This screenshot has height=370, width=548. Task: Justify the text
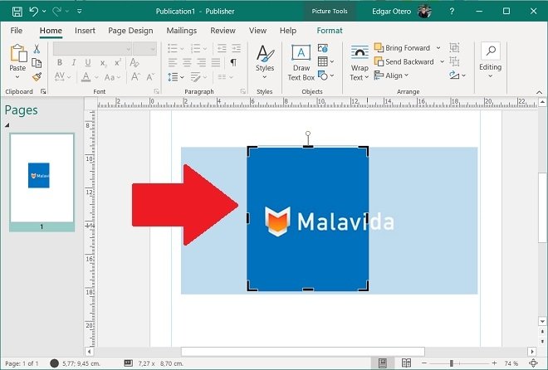216,63
